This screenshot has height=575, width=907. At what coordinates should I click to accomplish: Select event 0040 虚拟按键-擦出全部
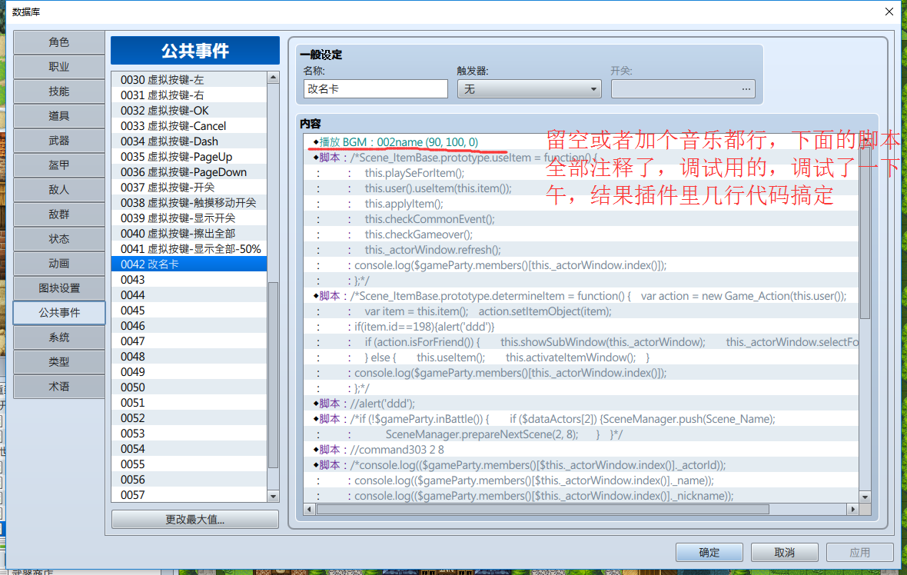point(189,234)
